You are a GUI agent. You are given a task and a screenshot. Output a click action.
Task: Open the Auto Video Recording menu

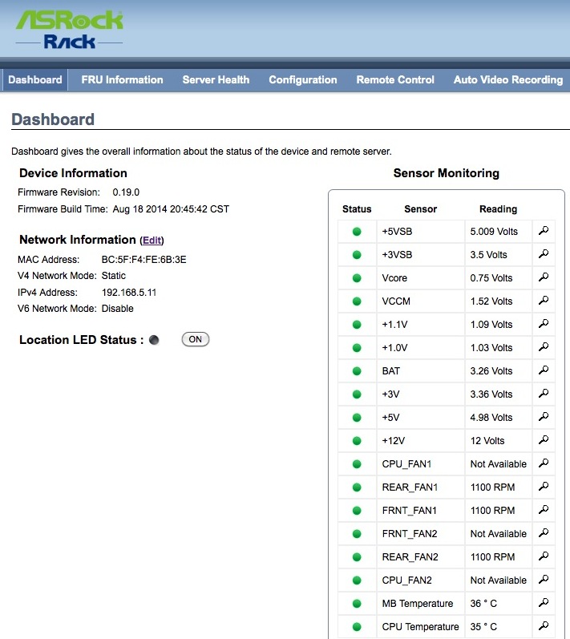(x=508, y=79)
